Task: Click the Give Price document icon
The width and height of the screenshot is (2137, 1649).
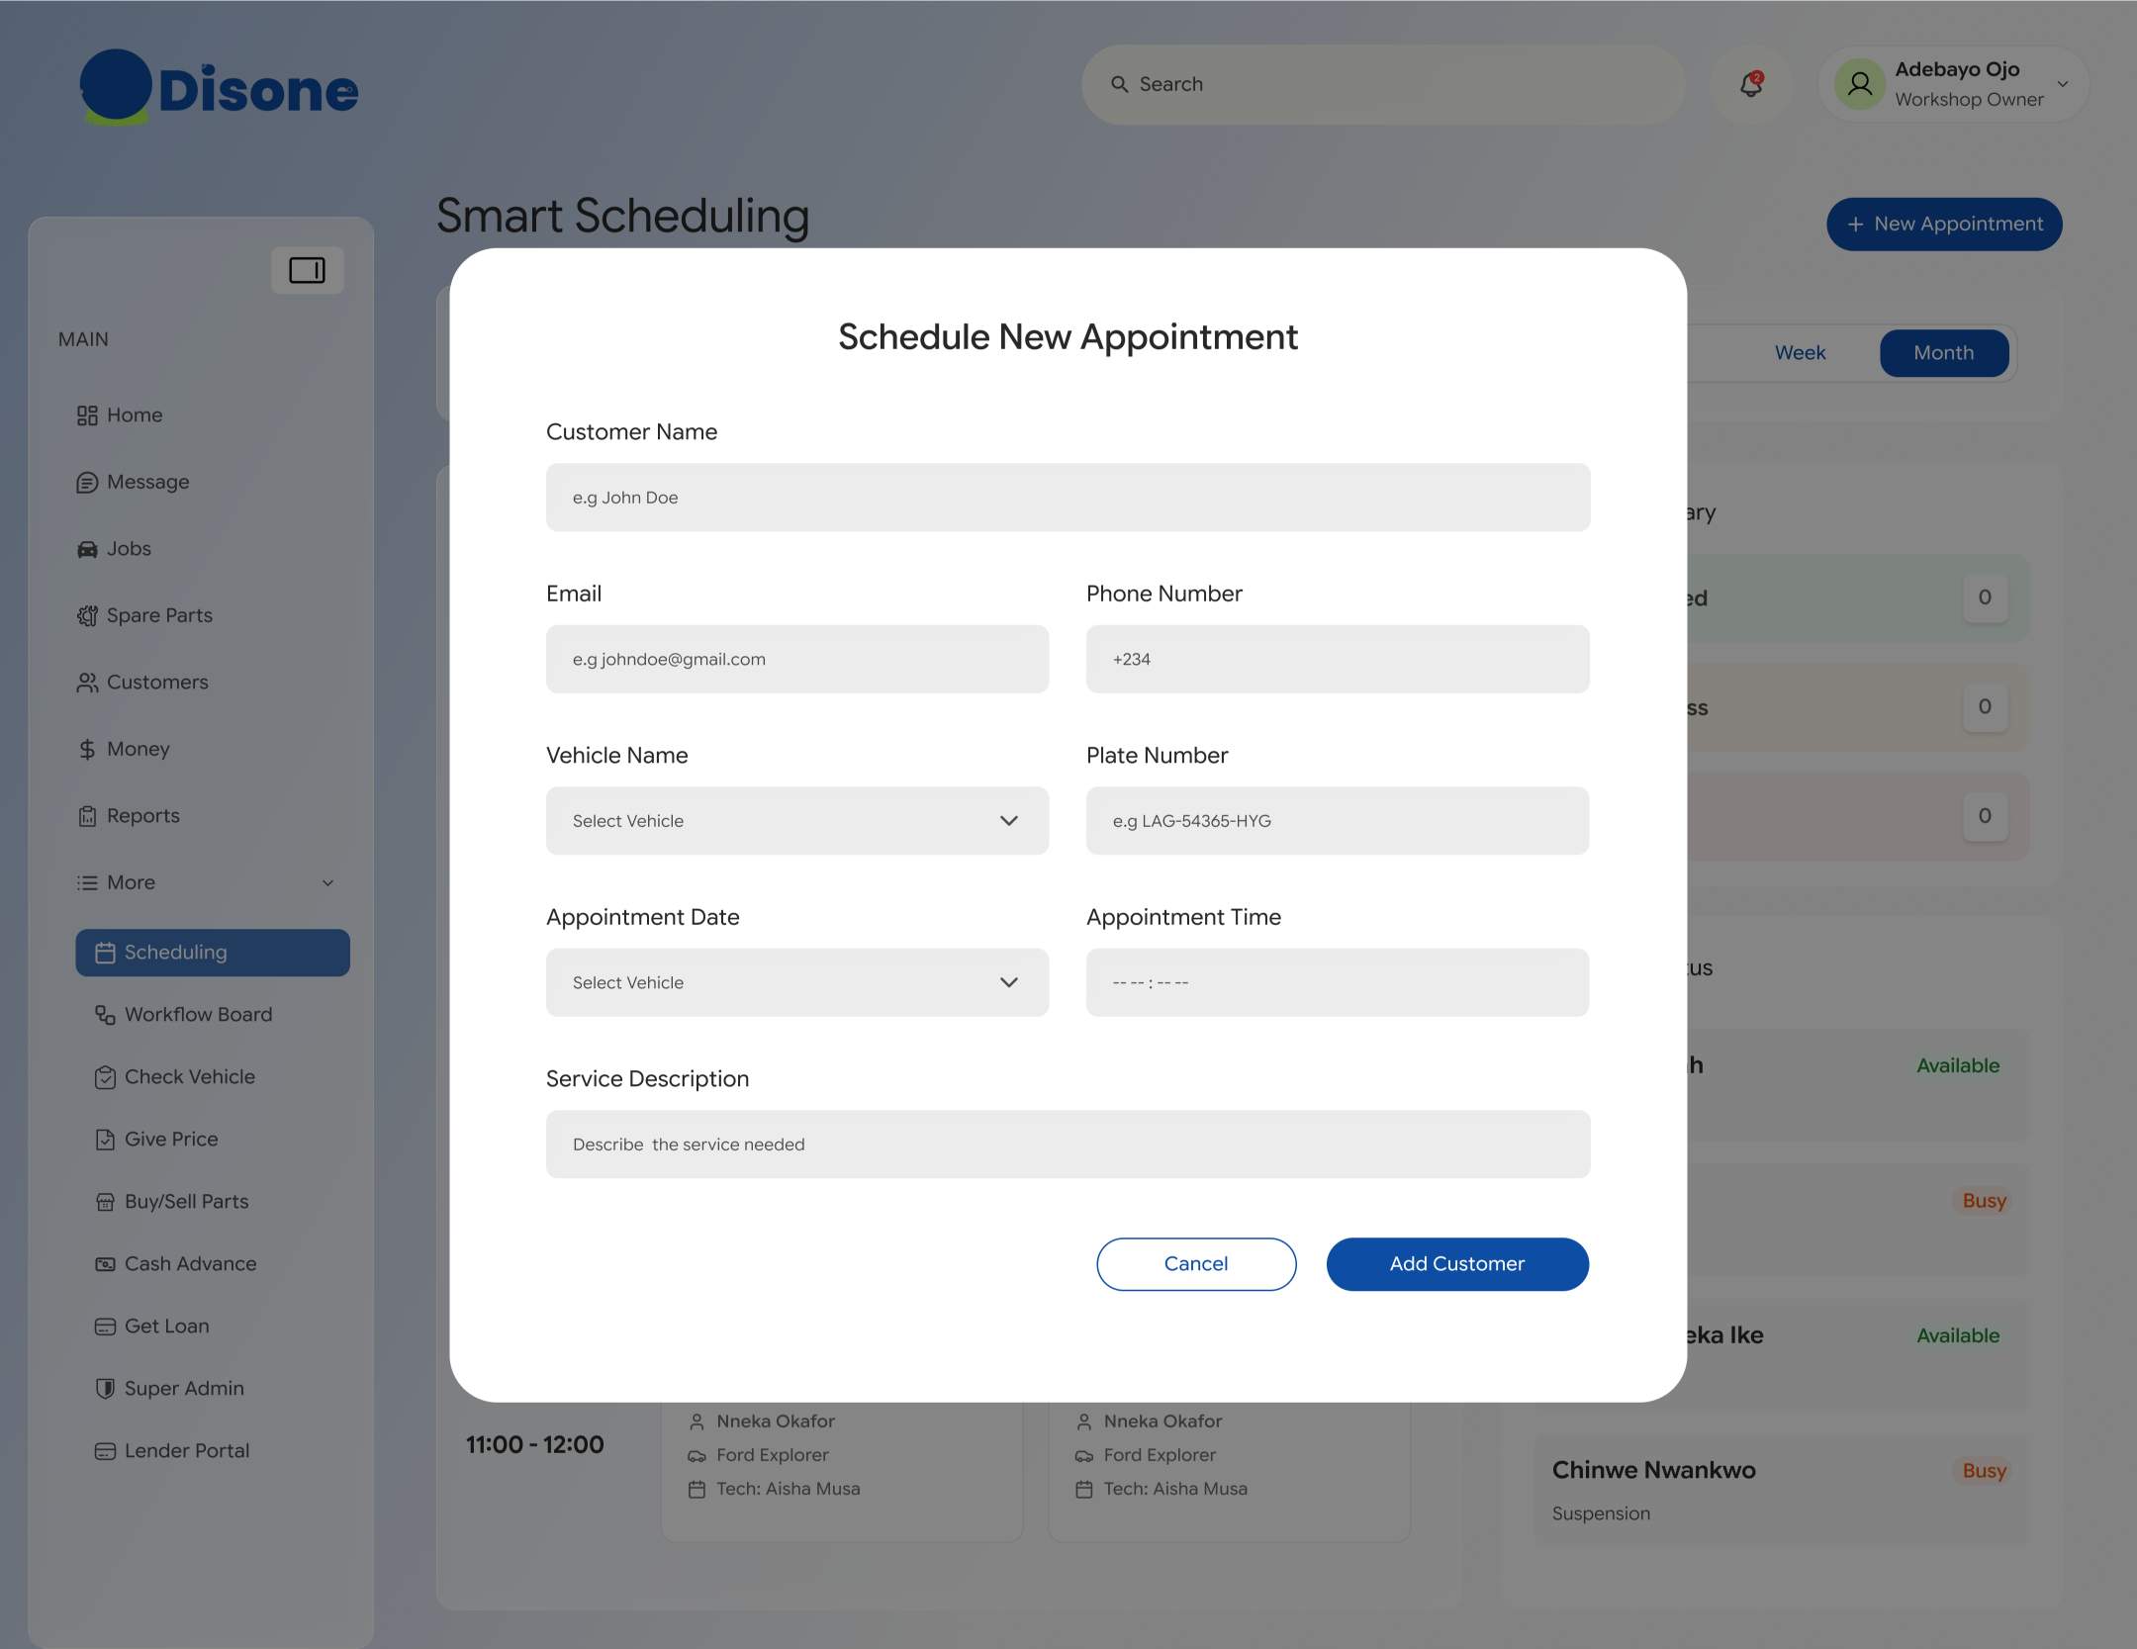Action: (105, 1140)
